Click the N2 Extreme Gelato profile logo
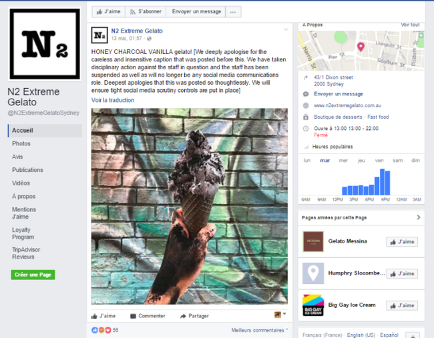Image resolution: width=434 pixels, height=338 pixels. [45, 44]
